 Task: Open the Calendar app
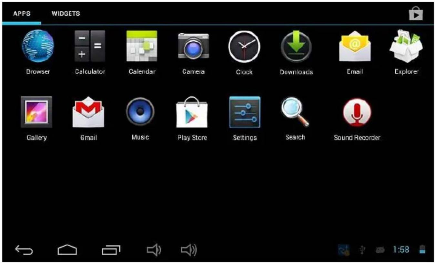point(142,46)
